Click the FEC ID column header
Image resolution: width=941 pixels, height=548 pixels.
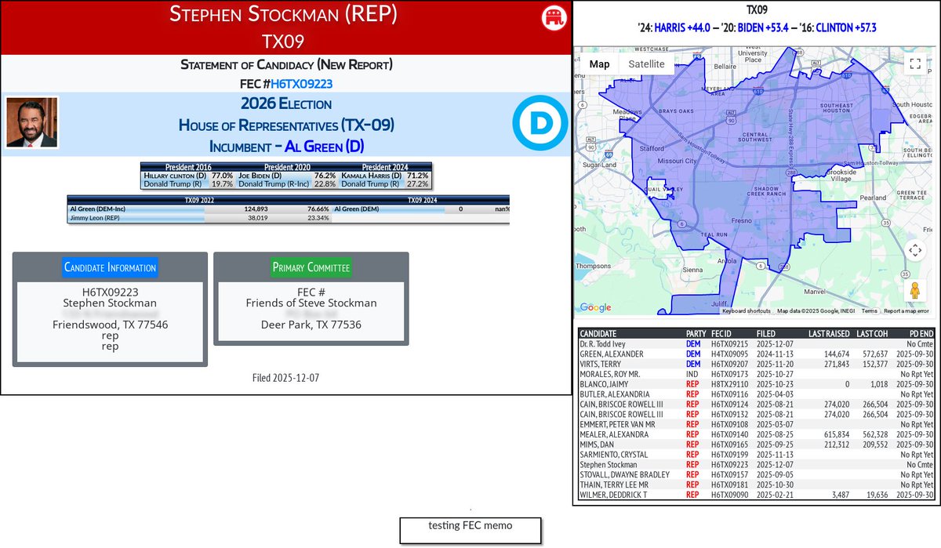(x=722, y=333)
